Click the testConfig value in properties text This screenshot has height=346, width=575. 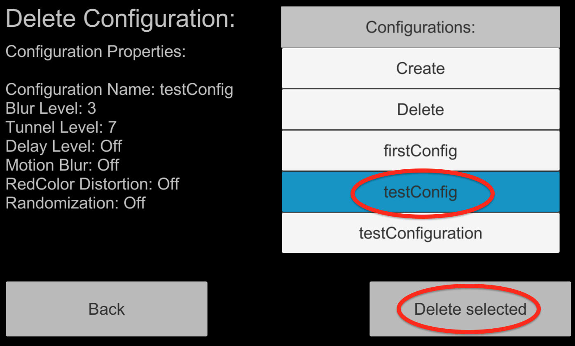[196, 90]
